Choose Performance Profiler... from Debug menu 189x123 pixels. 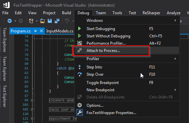point(127,43)
